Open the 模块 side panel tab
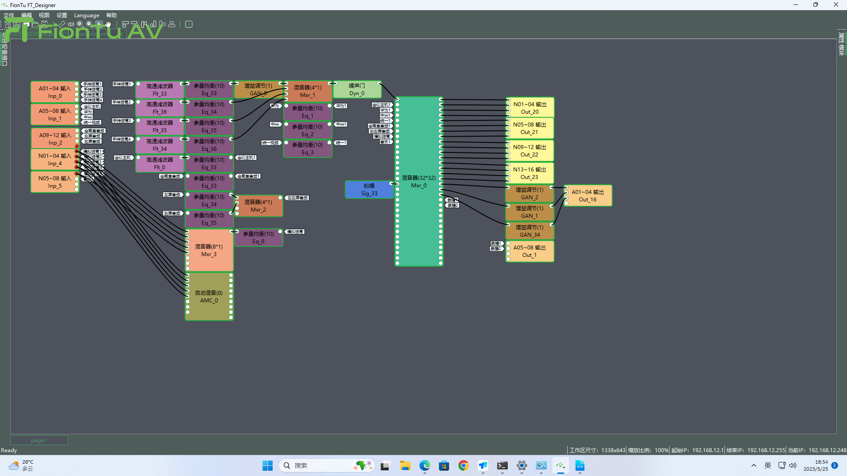847x476 pixels. click(841, 50)
